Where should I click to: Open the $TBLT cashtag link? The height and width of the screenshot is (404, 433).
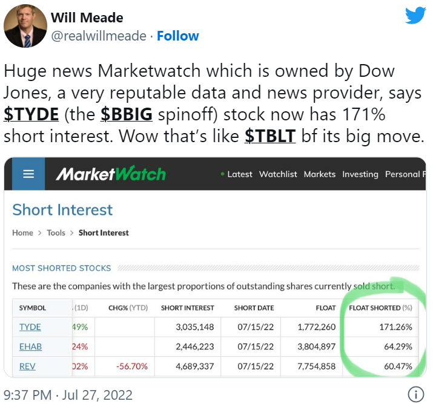click(270, 136)
